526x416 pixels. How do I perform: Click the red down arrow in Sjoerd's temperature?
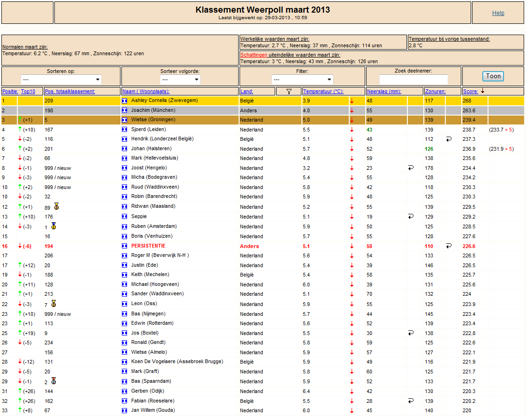point(352,130)
